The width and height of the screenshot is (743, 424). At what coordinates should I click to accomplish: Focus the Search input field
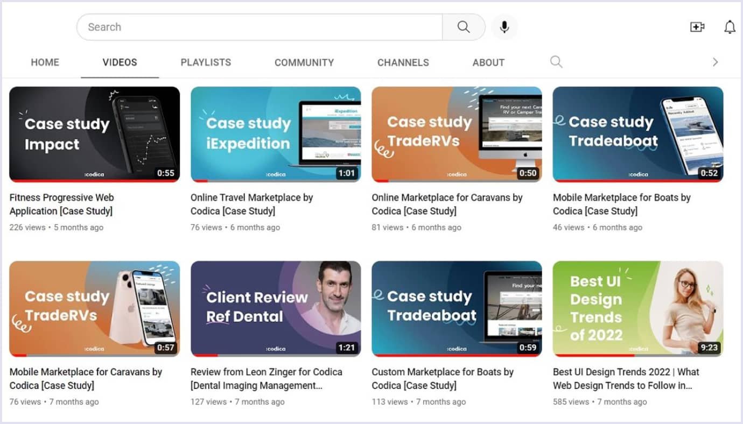(260, 27)
